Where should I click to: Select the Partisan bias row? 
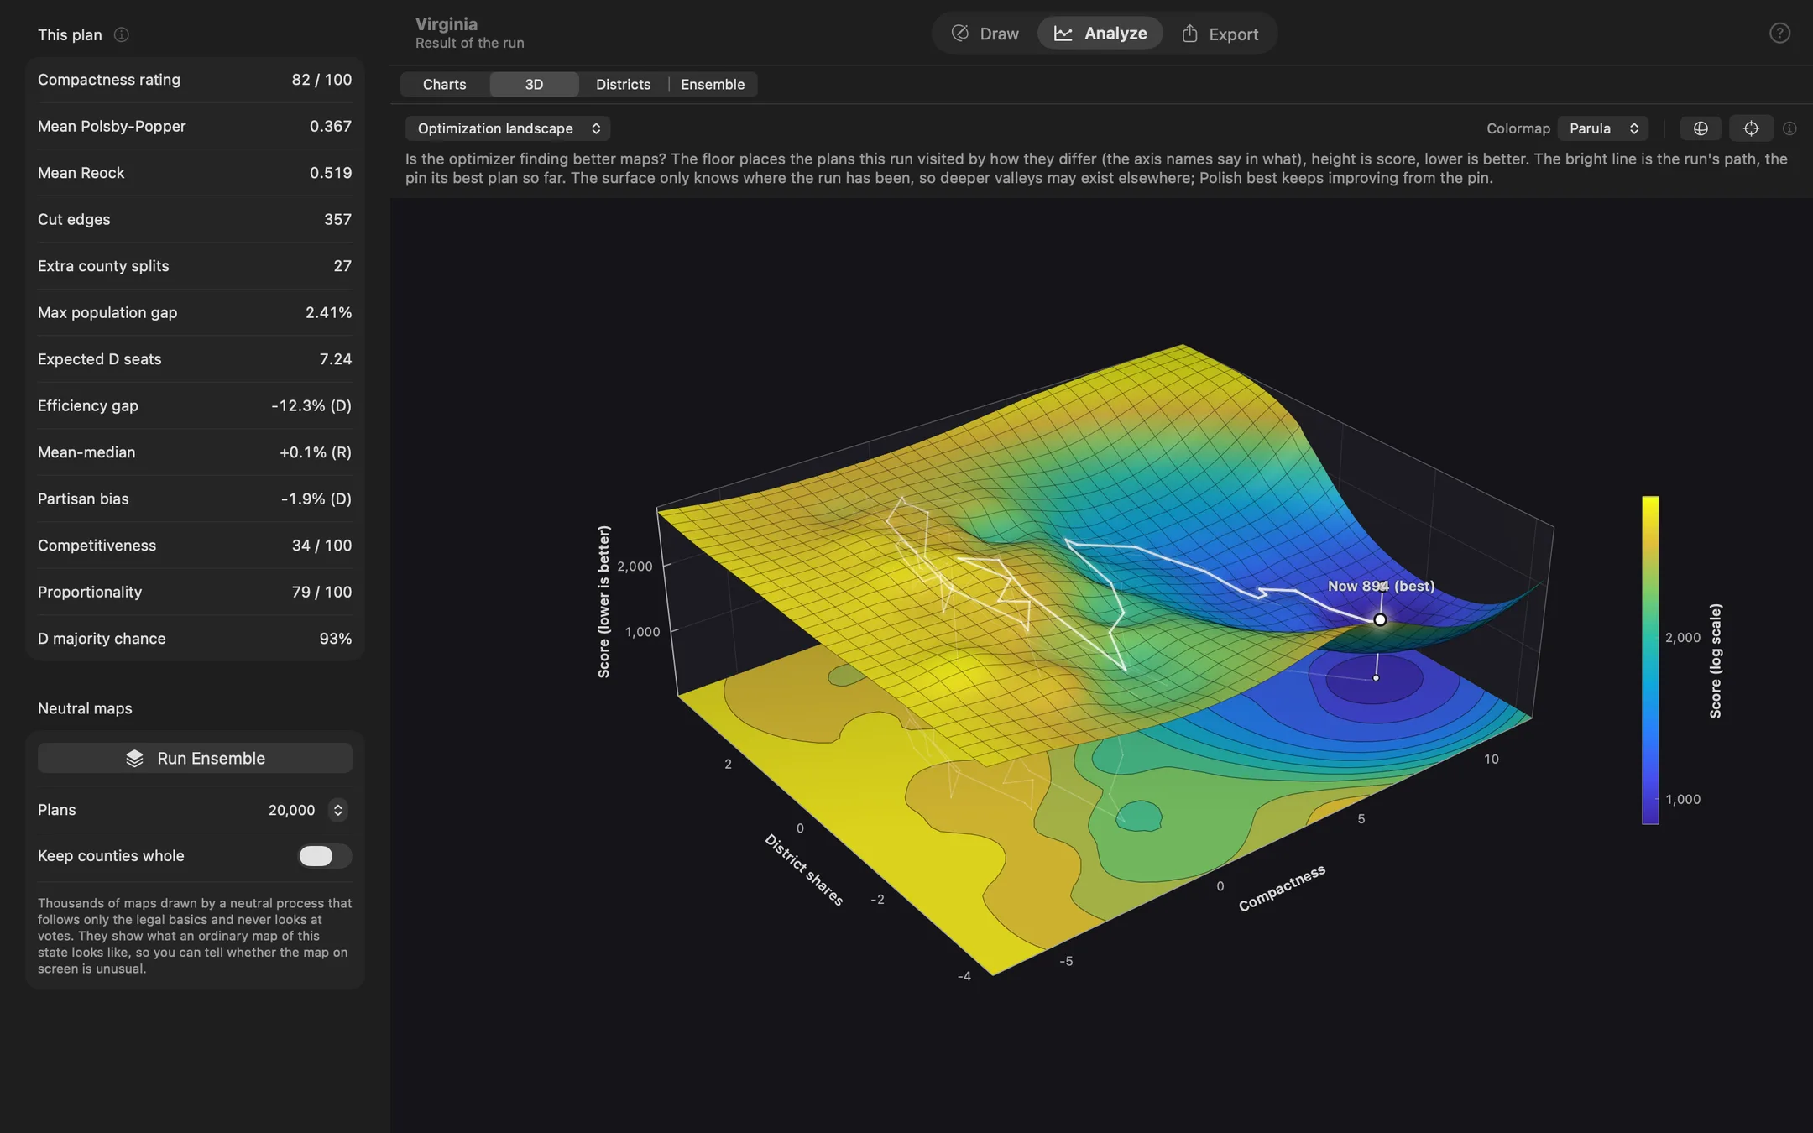pyautogui.click(x=195, y=499)
